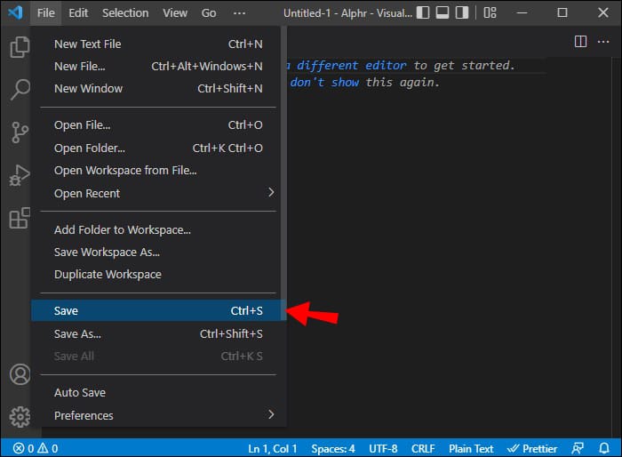
Task: Click the notifications bell in status bar
Action: coord(604,448)
